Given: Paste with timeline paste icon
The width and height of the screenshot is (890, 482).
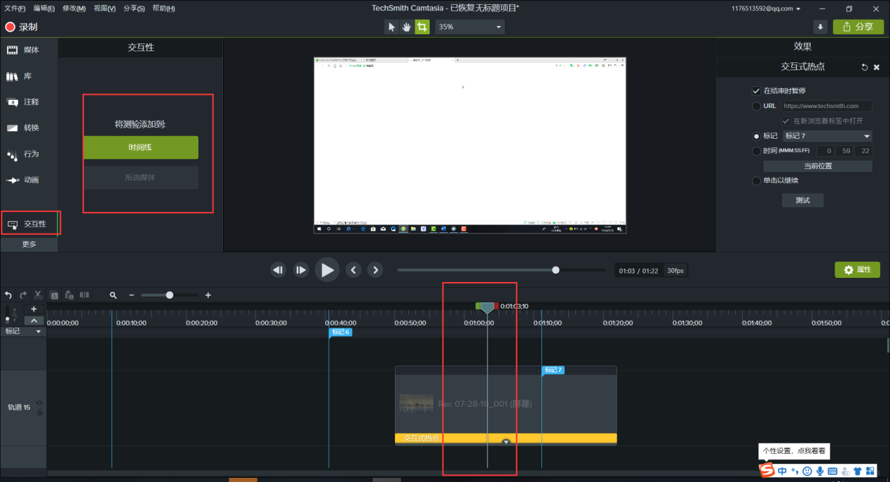Looking at the screenshot, I should [69, 295].
